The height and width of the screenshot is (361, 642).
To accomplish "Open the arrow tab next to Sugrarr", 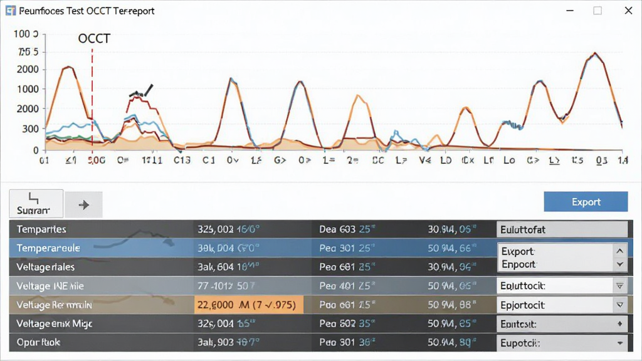I will pos(83,205).
